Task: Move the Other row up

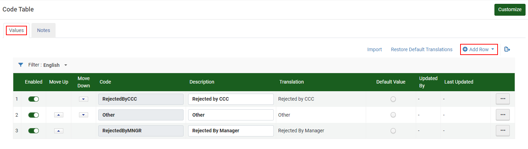Action: pos(59,115)
